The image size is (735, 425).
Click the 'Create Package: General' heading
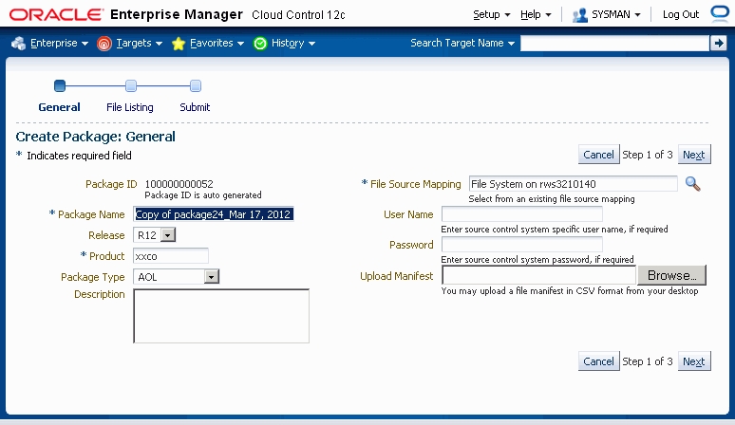(96, 137)
